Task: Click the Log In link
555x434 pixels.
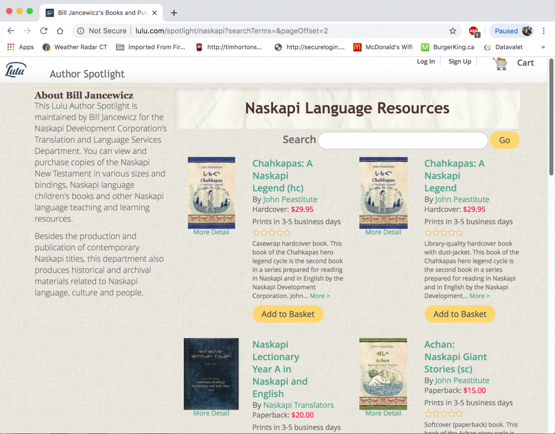Action: (426, 62)
